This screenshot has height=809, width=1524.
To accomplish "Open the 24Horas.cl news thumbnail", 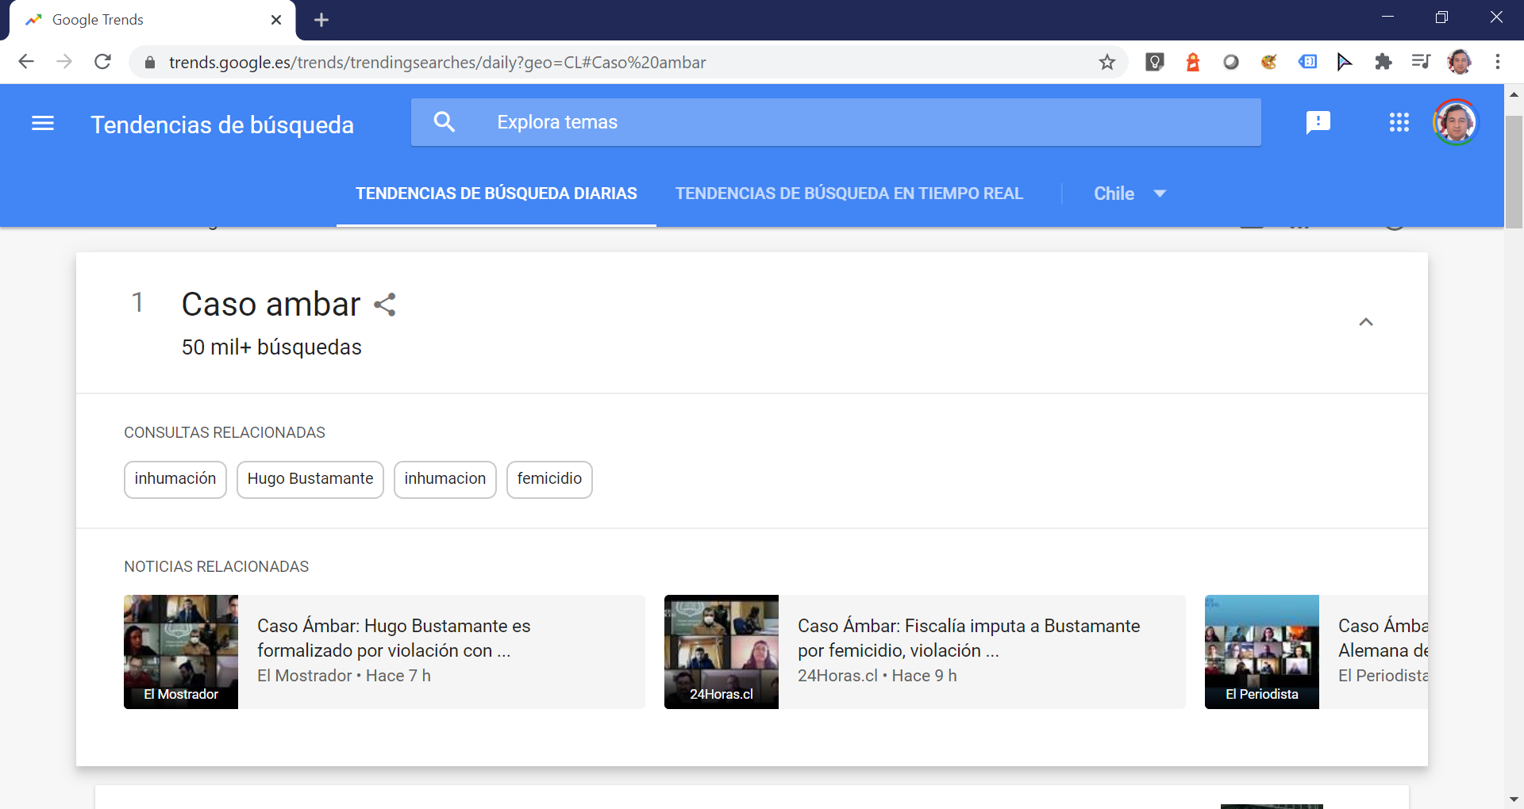I will click(721, 651).
